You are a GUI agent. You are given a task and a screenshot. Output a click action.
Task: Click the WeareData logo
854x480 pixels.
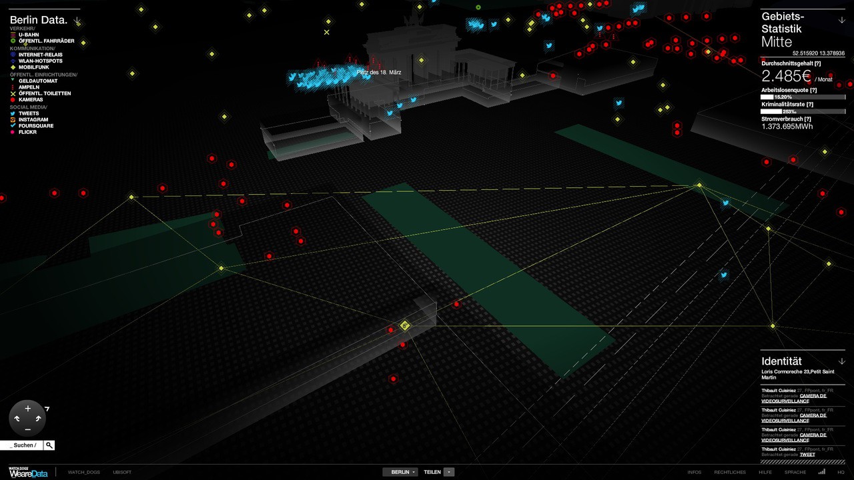[29, 472]
